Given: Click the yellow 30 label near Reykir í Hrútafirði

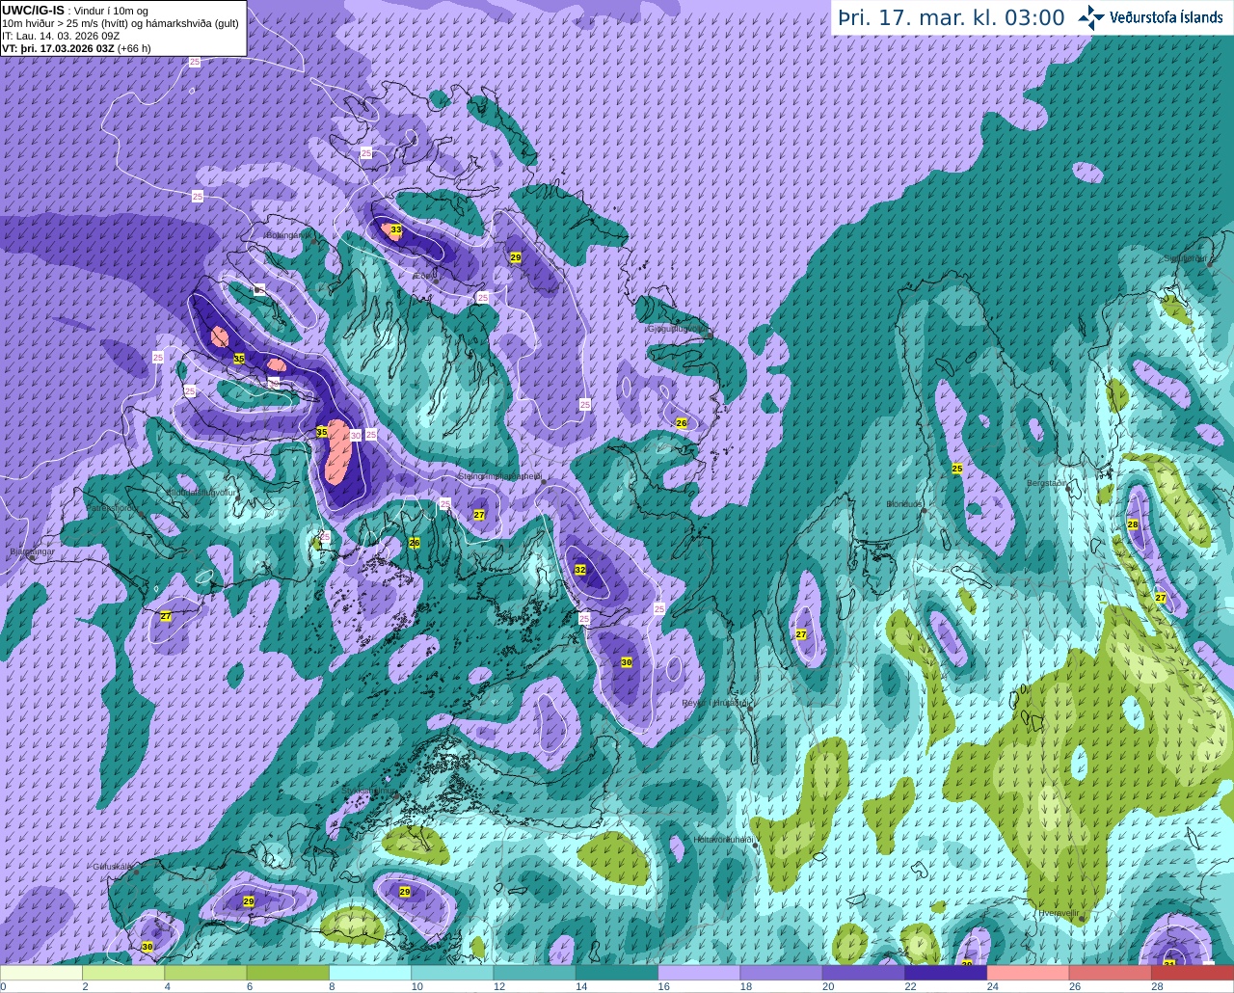Looking at the screenshot, I should click(627, 662).
